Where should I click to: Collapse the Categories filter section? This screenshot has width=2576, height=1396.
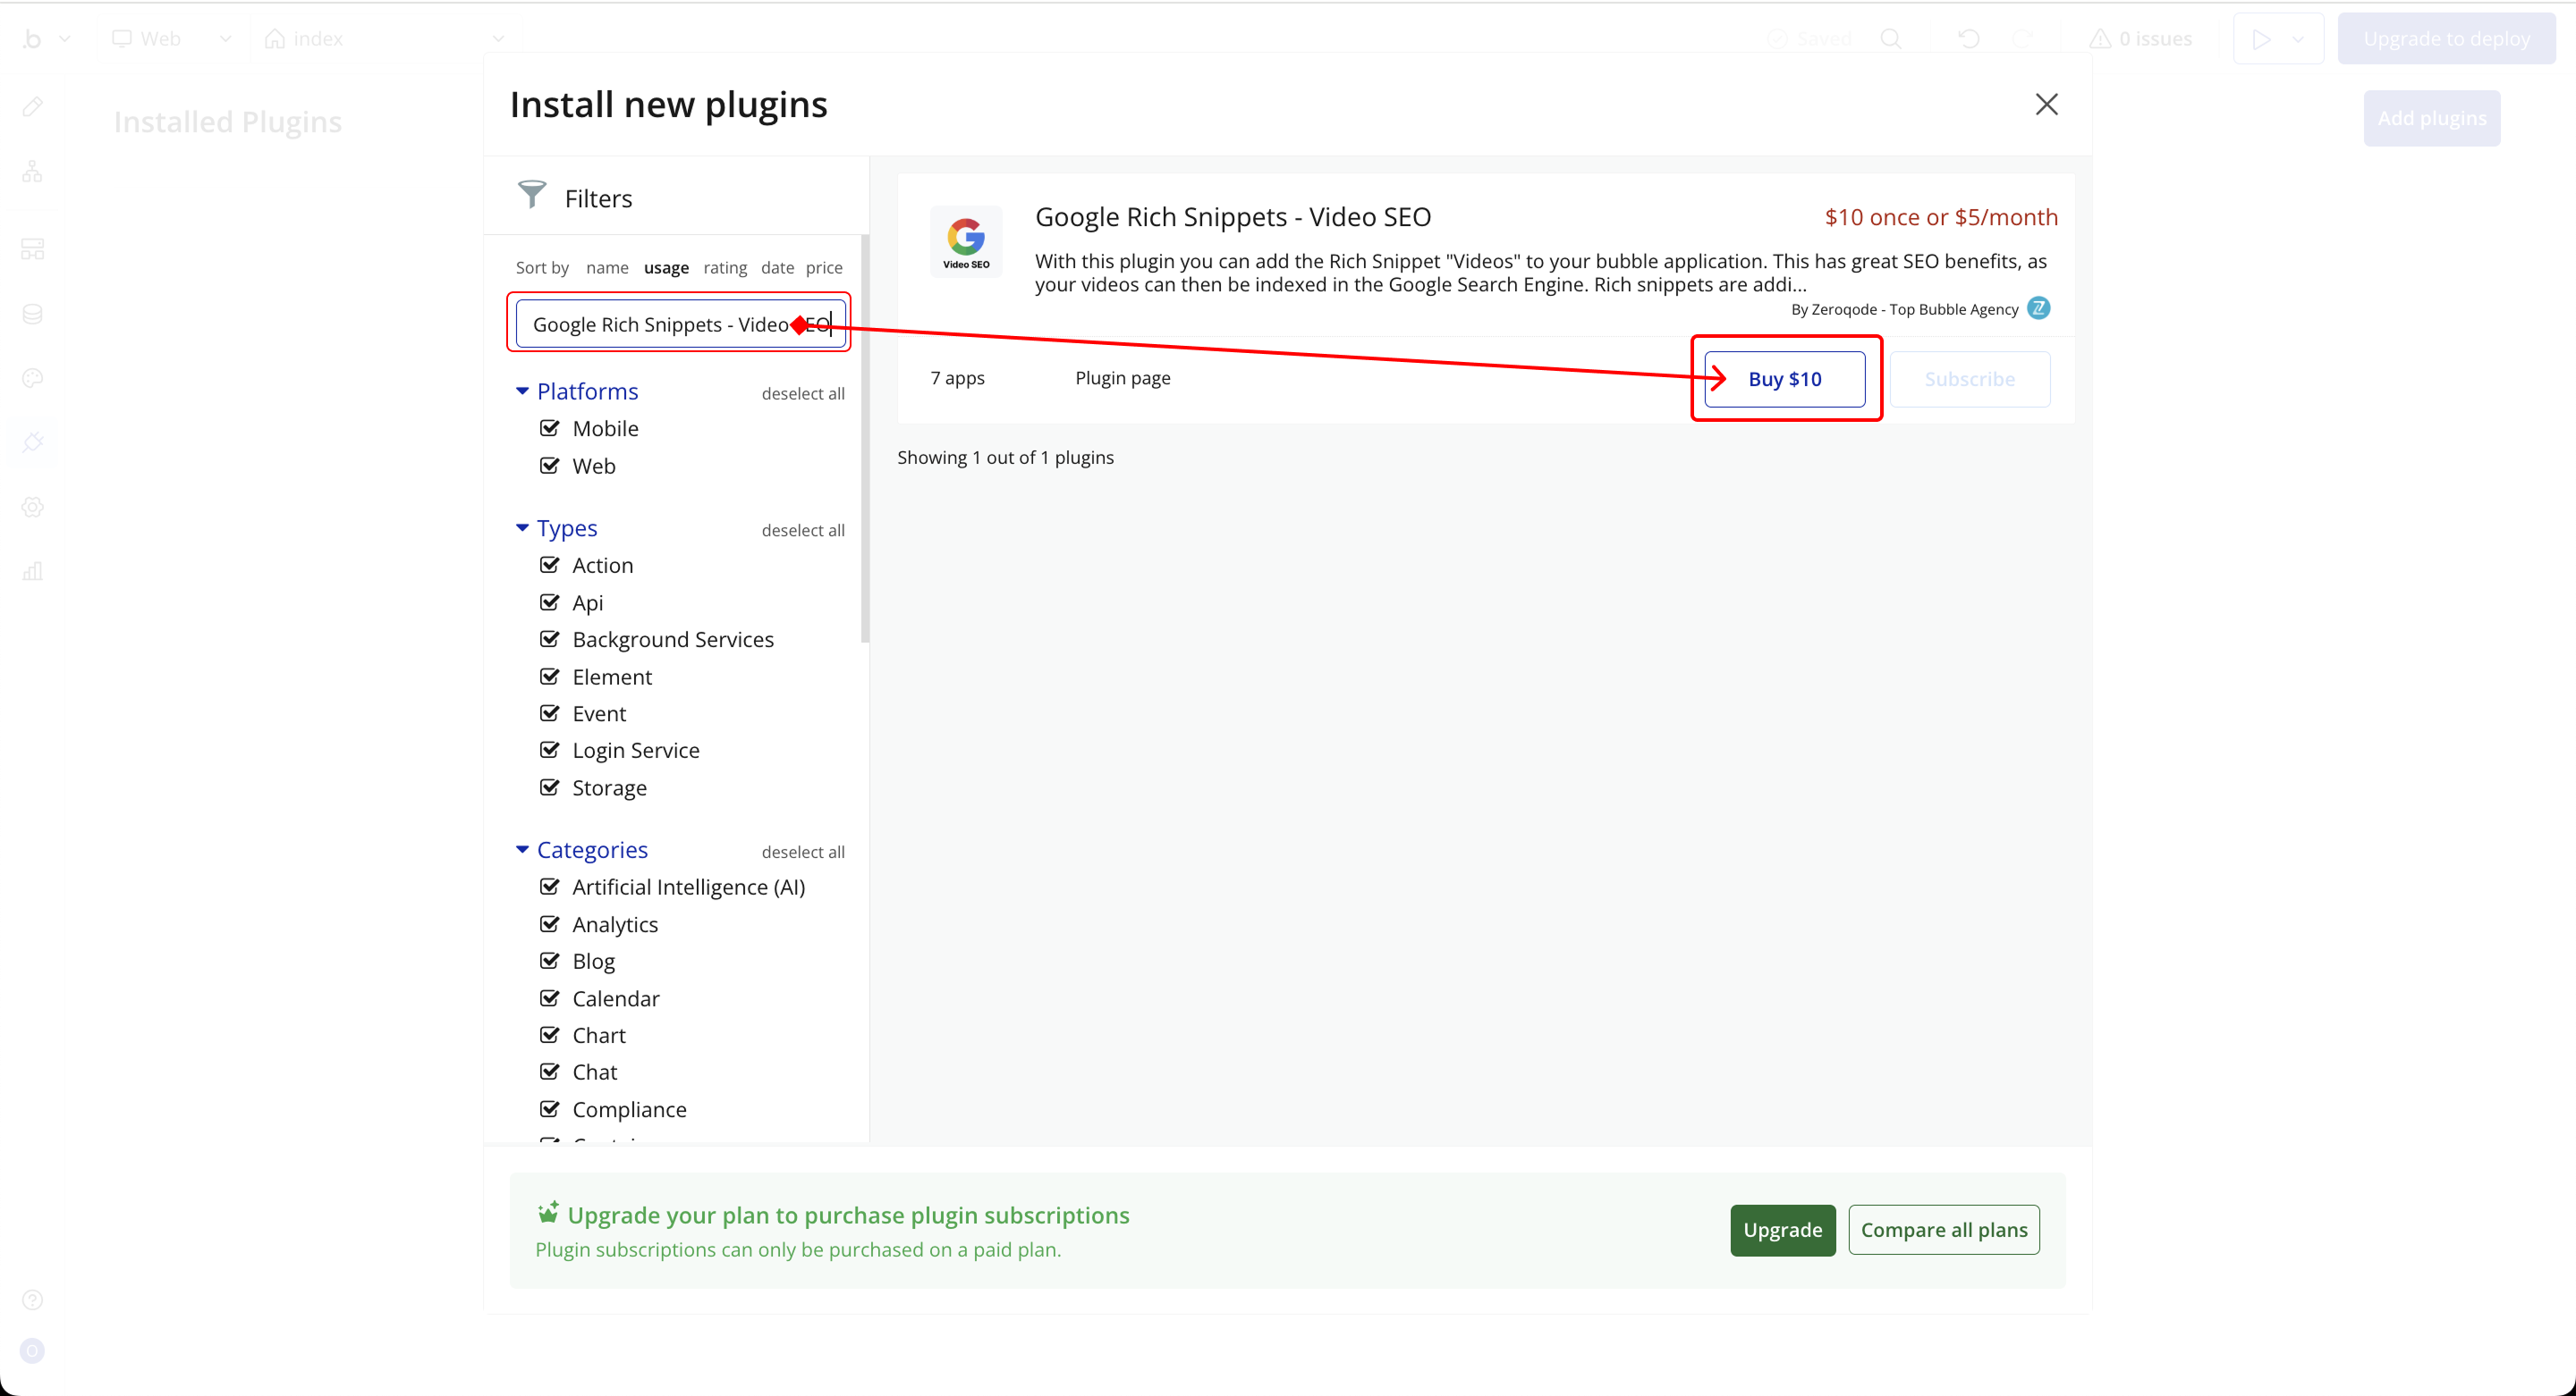point(522,849)
